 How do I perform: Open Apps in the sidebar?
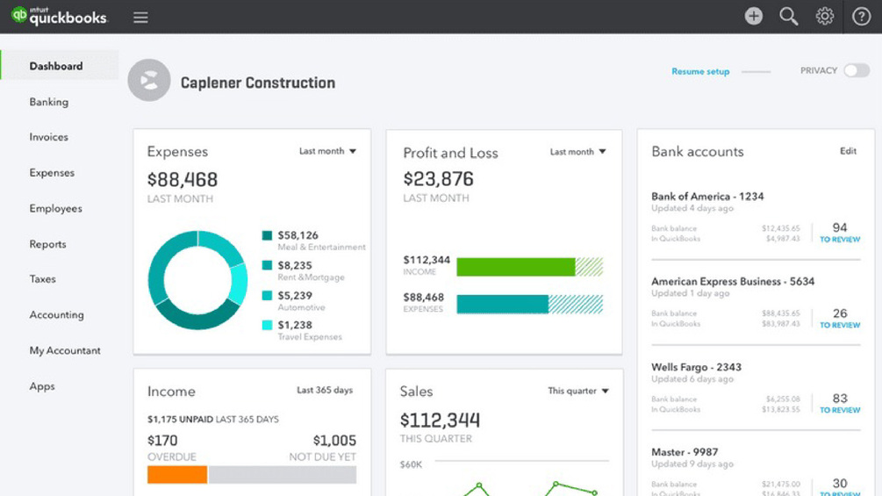point(42,386)
